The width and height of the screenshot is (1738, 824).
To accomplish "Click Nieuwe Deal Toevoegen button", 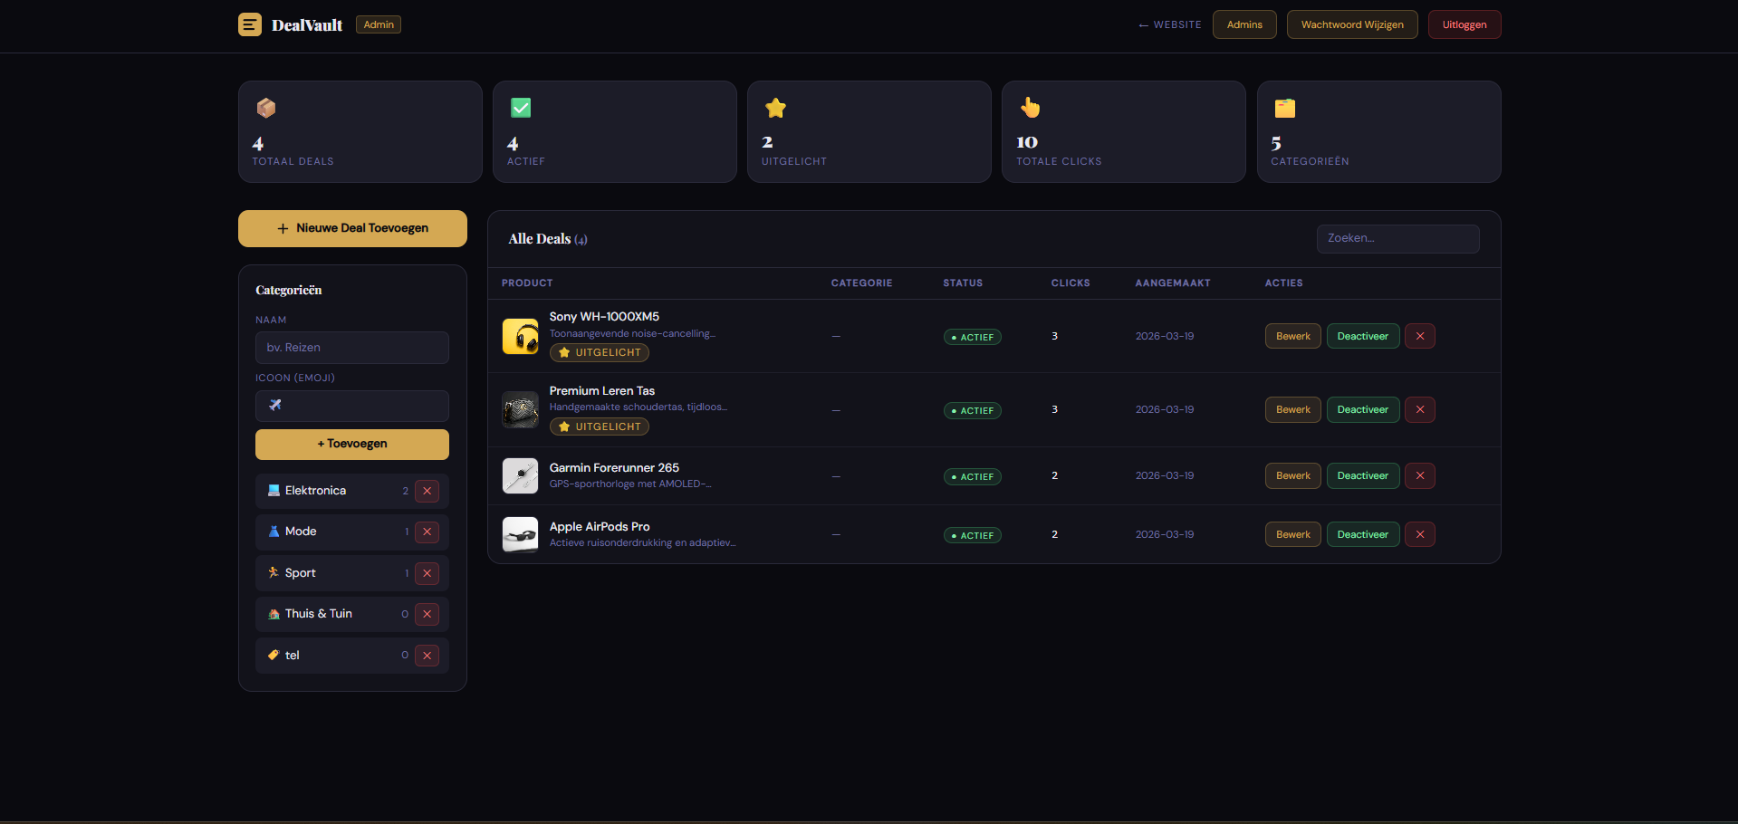I will point(352,228).
